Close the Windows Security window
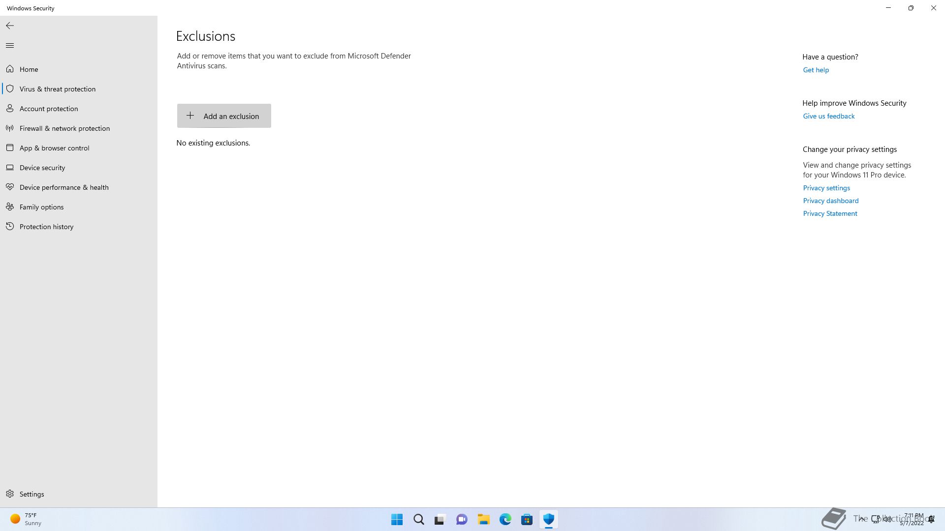Viewport: 945px width, 531px height. click(934, 8)
